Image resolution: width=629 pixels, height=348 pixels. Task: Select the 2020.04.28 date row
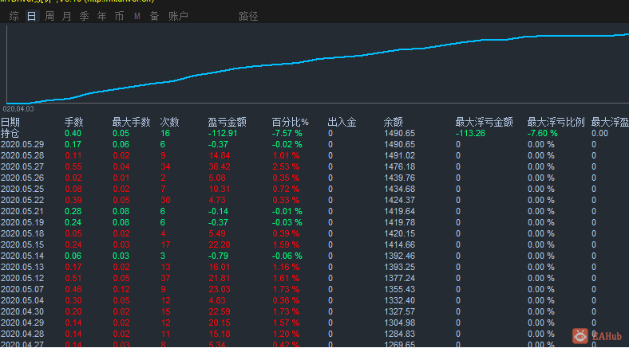point(314,334)
